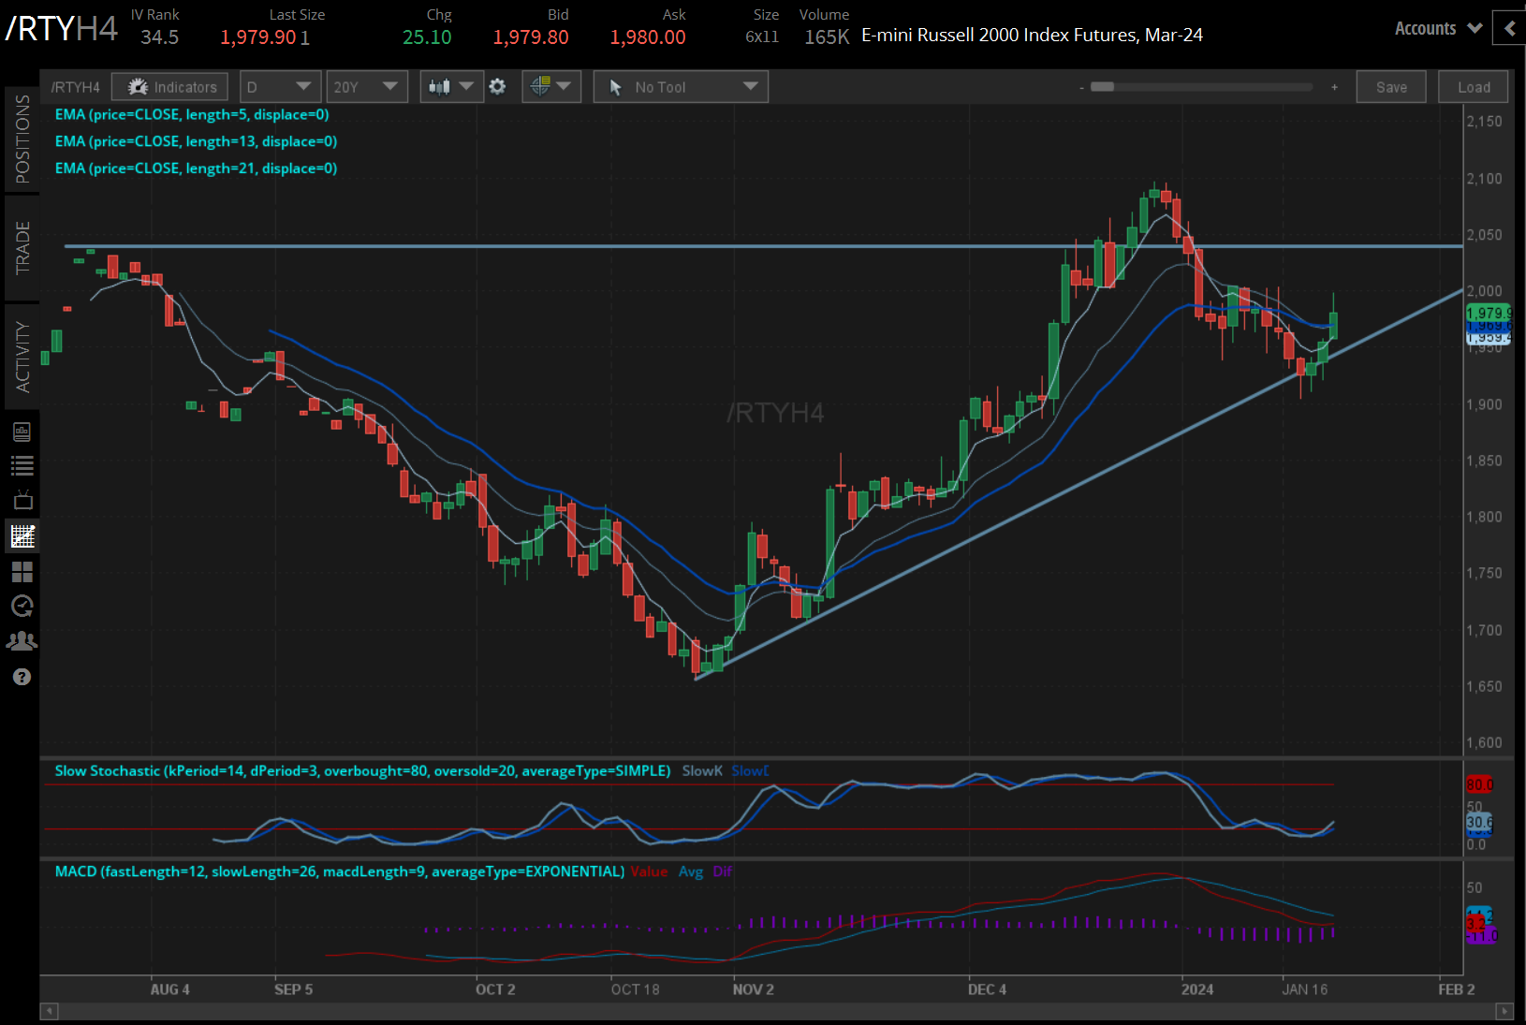Click the Load chart button
The image size is (1526, 1025).
click(x=1474, y=87)
